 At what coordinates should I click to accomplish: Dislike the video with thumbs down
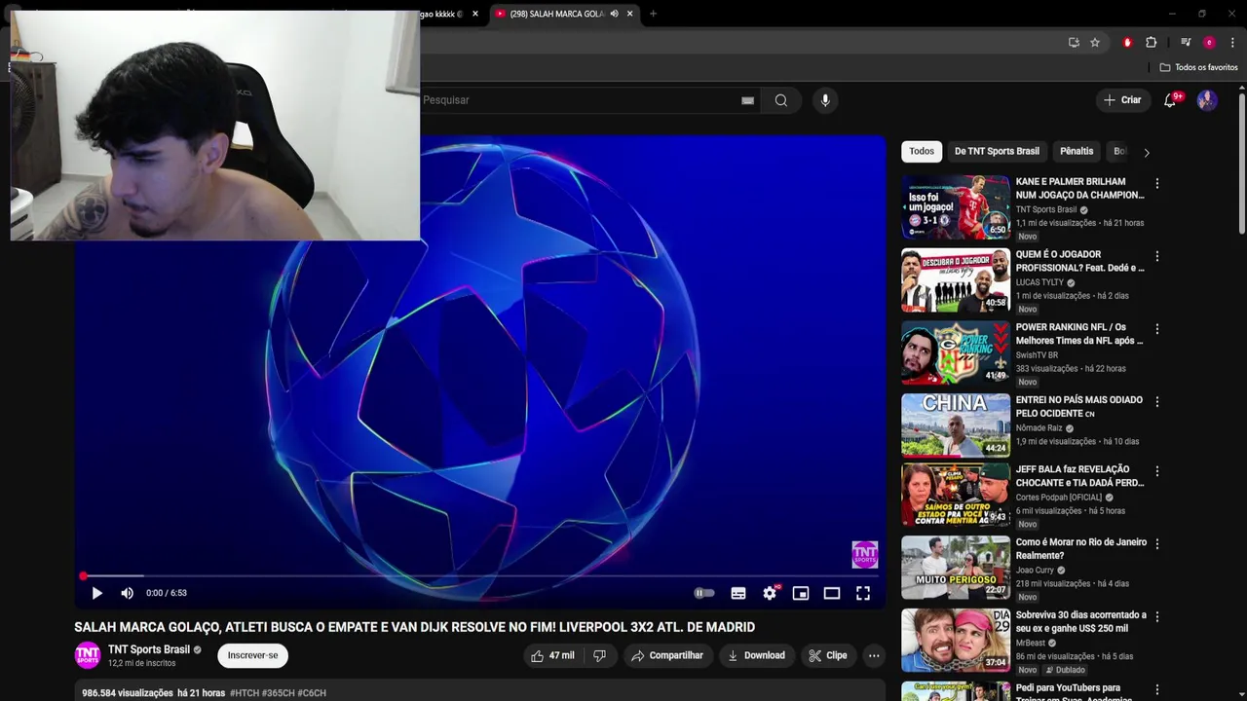pyautogui.click(x=599, y=655)
